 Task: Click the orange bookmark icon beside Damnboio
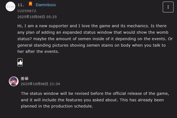tap(30, 4)
